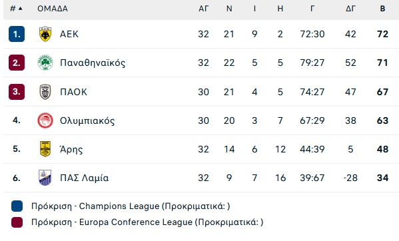Click the ΑΓ matches played column header

tap(204, 9)
